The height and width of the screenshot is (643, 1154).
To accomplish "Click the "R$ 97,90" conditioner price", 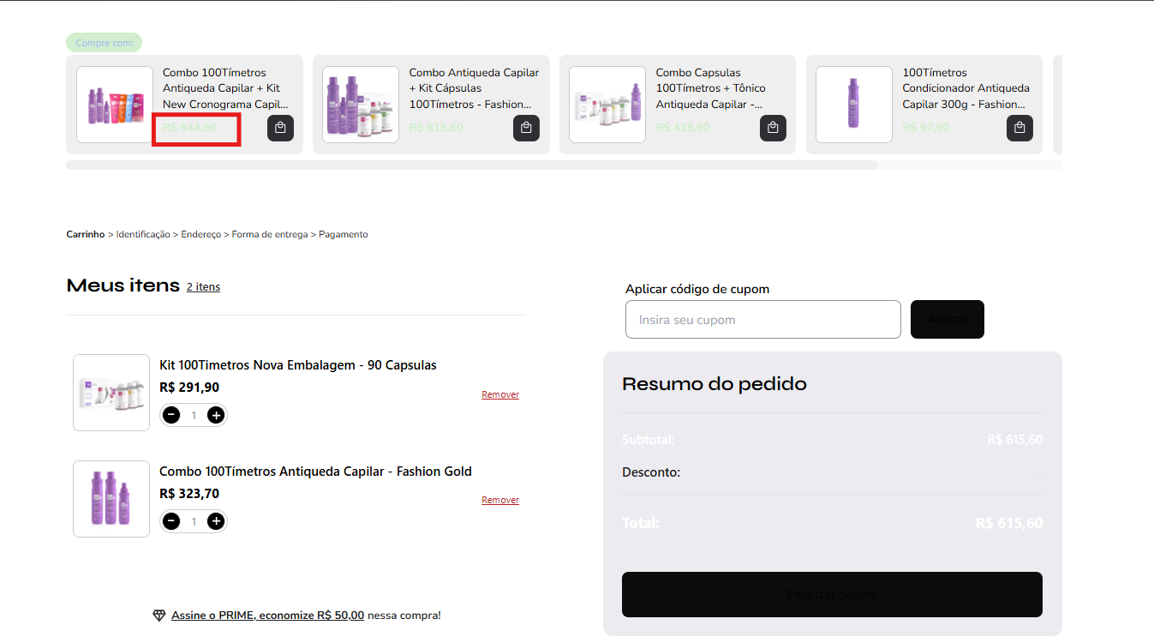I will coord(926,128).
